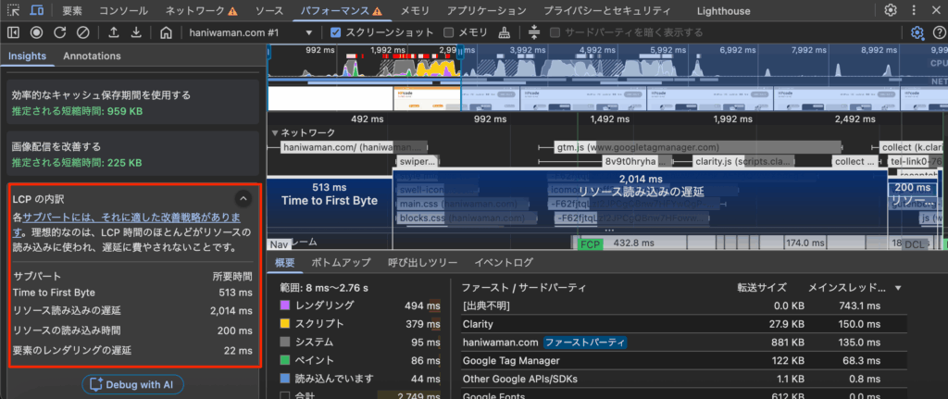948x399 pixels.
Task: Click the Debug with AI button
Action: [x=133, y=384]
